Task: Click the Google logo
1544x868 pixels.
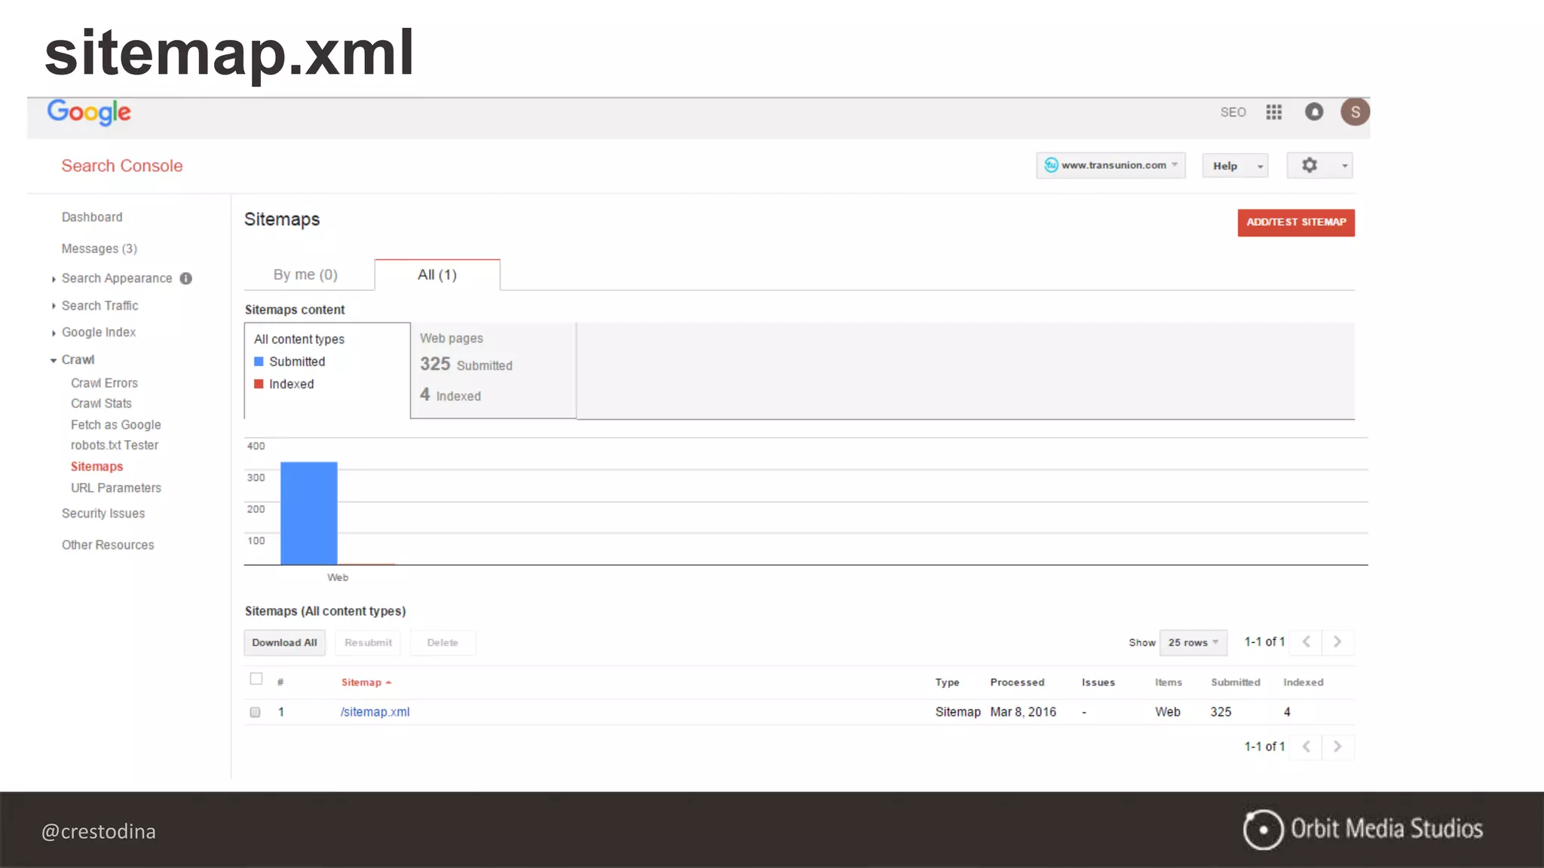Action: 89,113
